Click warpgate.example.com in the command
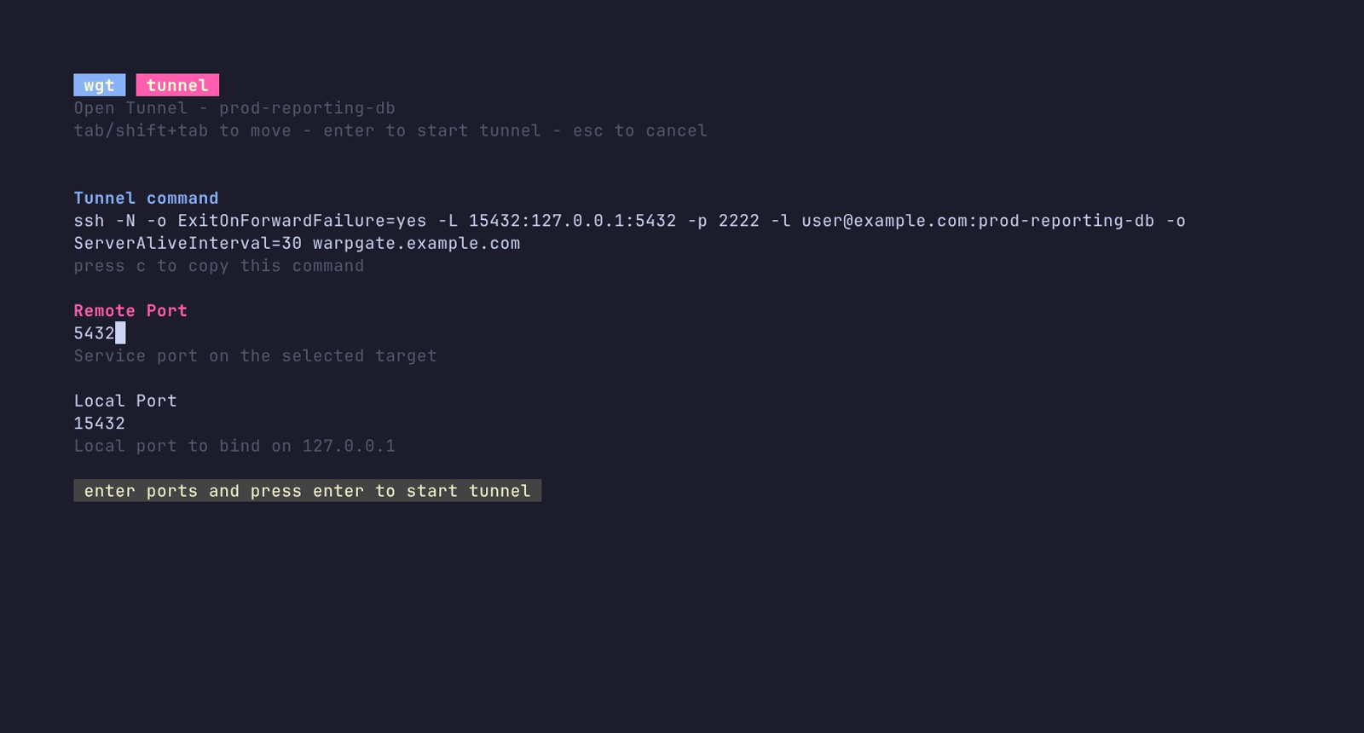Screen dimensions: 1364x733 [416, 244]
